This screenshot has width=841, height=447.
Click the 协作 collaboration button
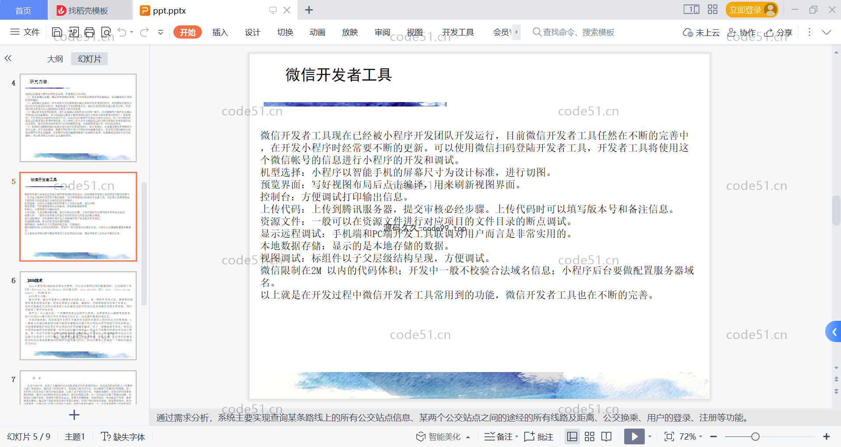point(741,32)
